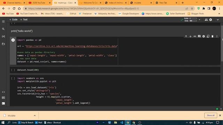The height and width of the screenshot is (125, 223).
Task: Run the seaborn import cell
Action: (x=13, y=78)
